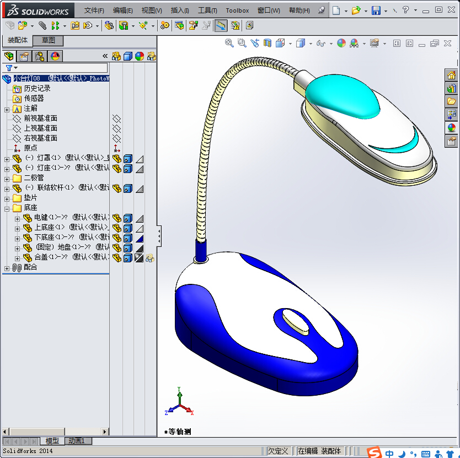Open the 文件(F) menu

94,11
